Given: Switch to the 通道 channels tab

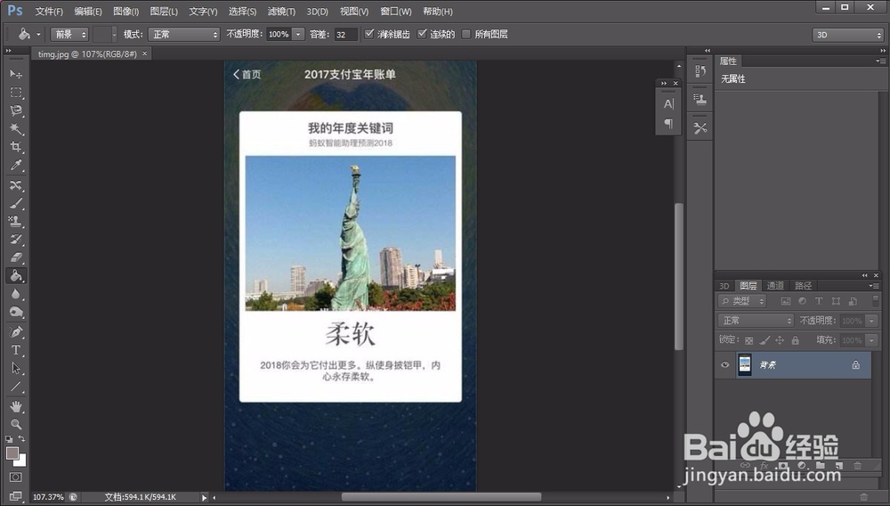Looking at the screenshot, I should 775,286.
